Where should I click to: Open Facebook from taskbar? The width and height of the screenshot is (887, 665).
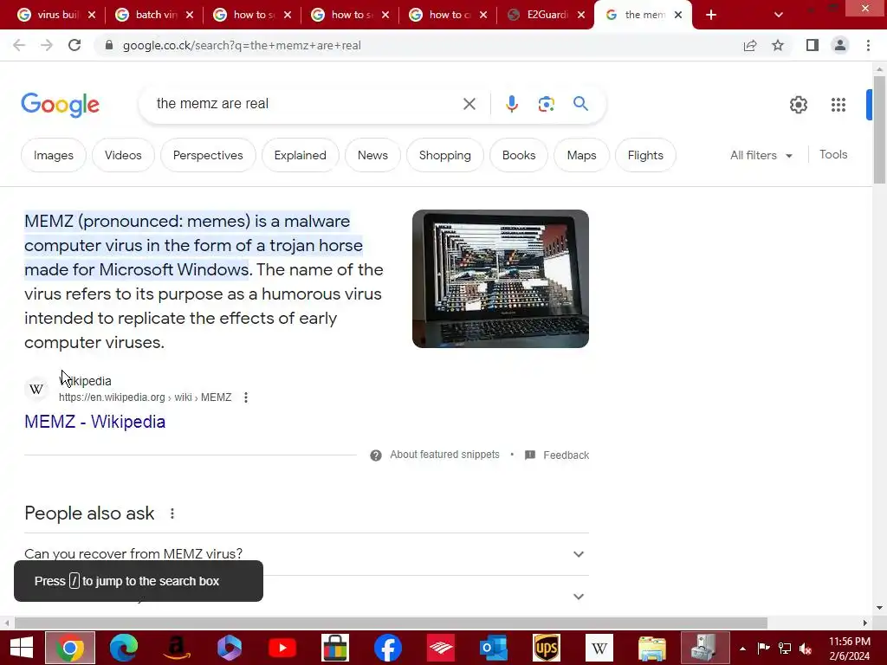coord(388,648)
